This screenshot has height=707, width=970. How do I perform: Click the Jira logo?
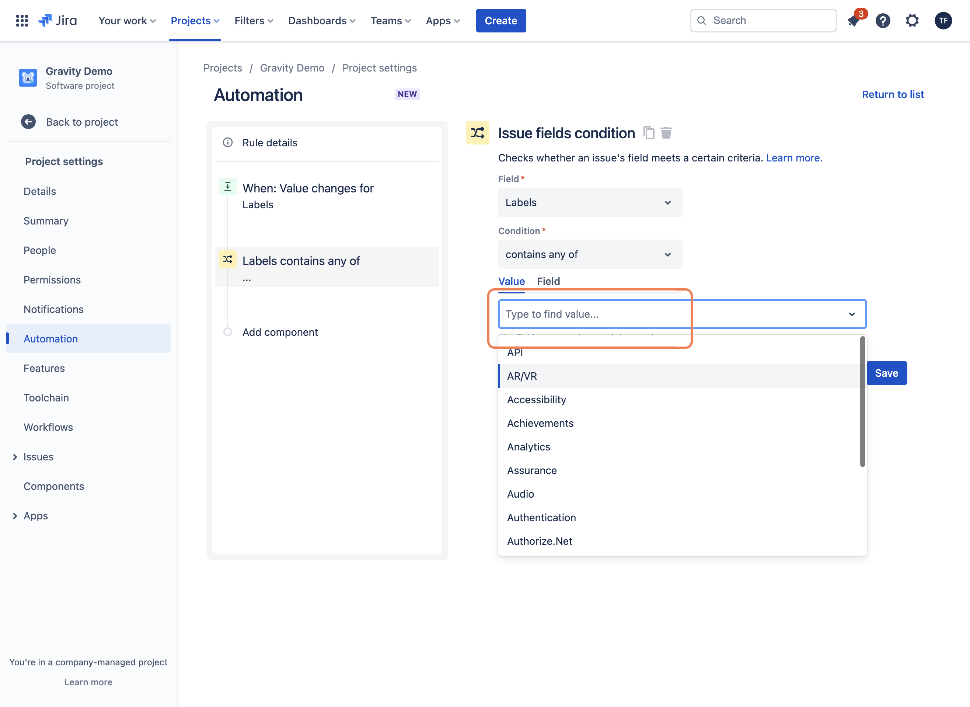[x=58, y=21]
